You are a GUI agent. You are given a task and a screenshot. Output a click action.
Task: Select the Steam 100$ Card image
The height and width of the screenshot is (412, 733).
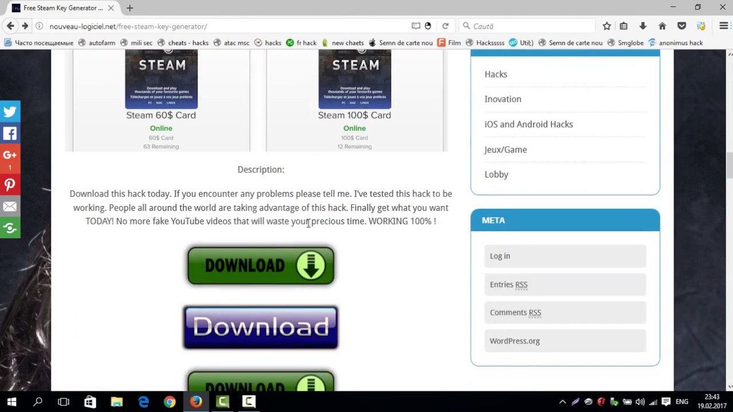[x=355, y=79]
